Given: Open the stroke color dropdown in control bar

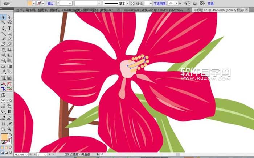Looking at the screenshot, I should pyautogui.click(x=44, y=3).
